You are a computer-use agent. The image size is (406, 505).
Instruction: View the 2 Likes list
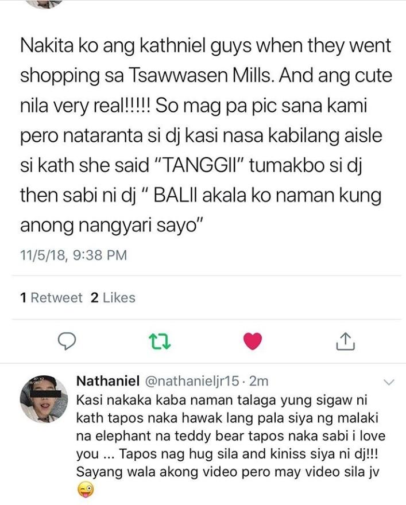click(113, 298)
